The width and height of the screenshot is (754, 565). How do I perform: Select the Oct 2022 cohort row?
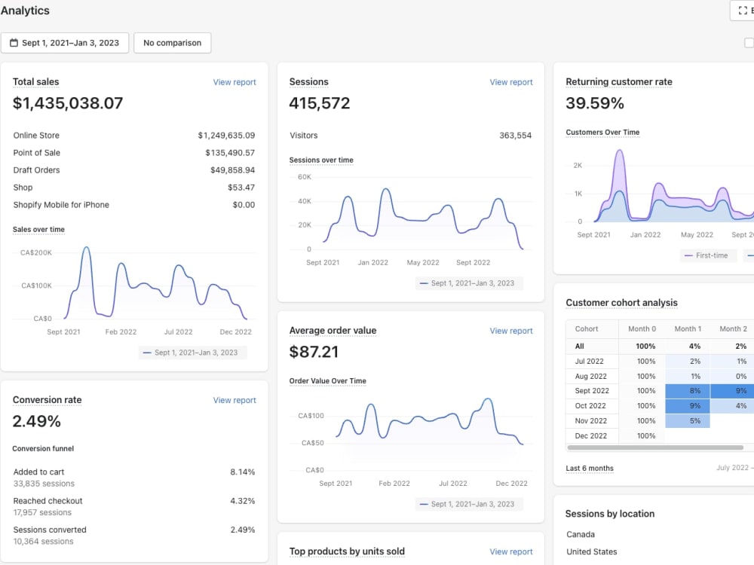tap(660, 406)
